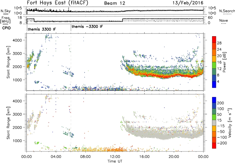Click the velocity scale value '15'

pyautogui.click(x=219, y=120)
